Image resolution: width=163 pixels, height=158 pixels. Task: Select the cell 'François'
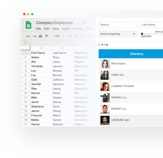coord(41,115)
